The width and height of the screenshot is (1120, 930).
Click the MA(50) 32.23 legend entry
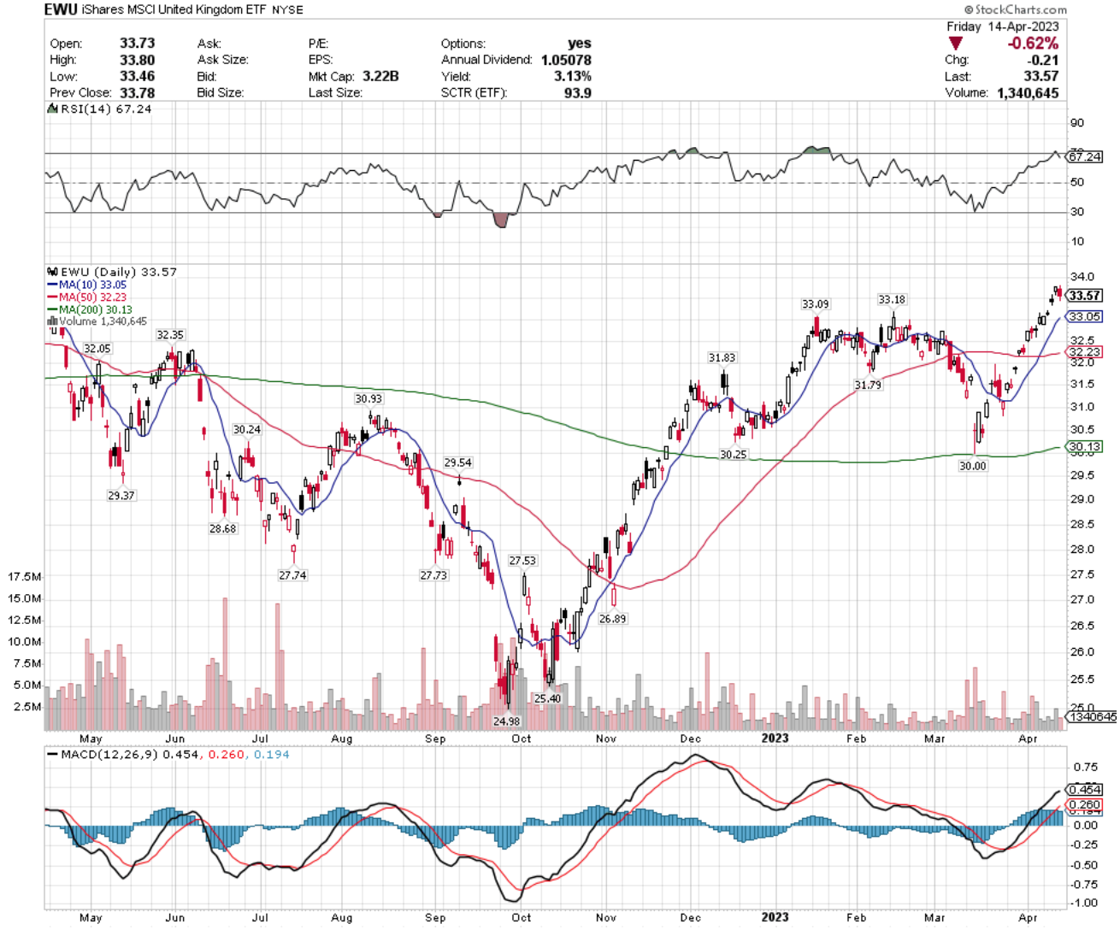point(85,297)
